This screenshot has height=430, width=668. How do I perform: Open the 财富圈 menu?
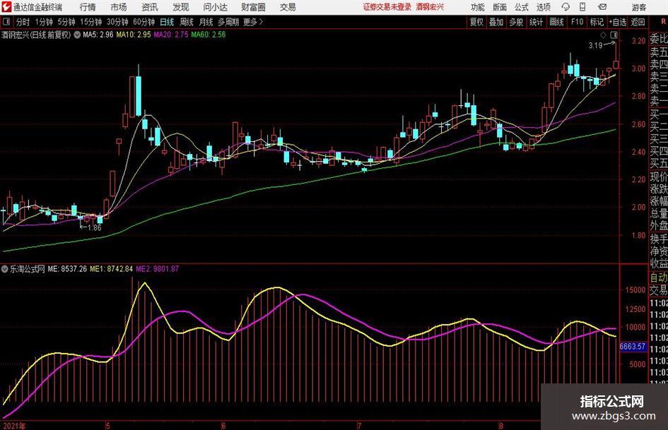pos(253,7)
